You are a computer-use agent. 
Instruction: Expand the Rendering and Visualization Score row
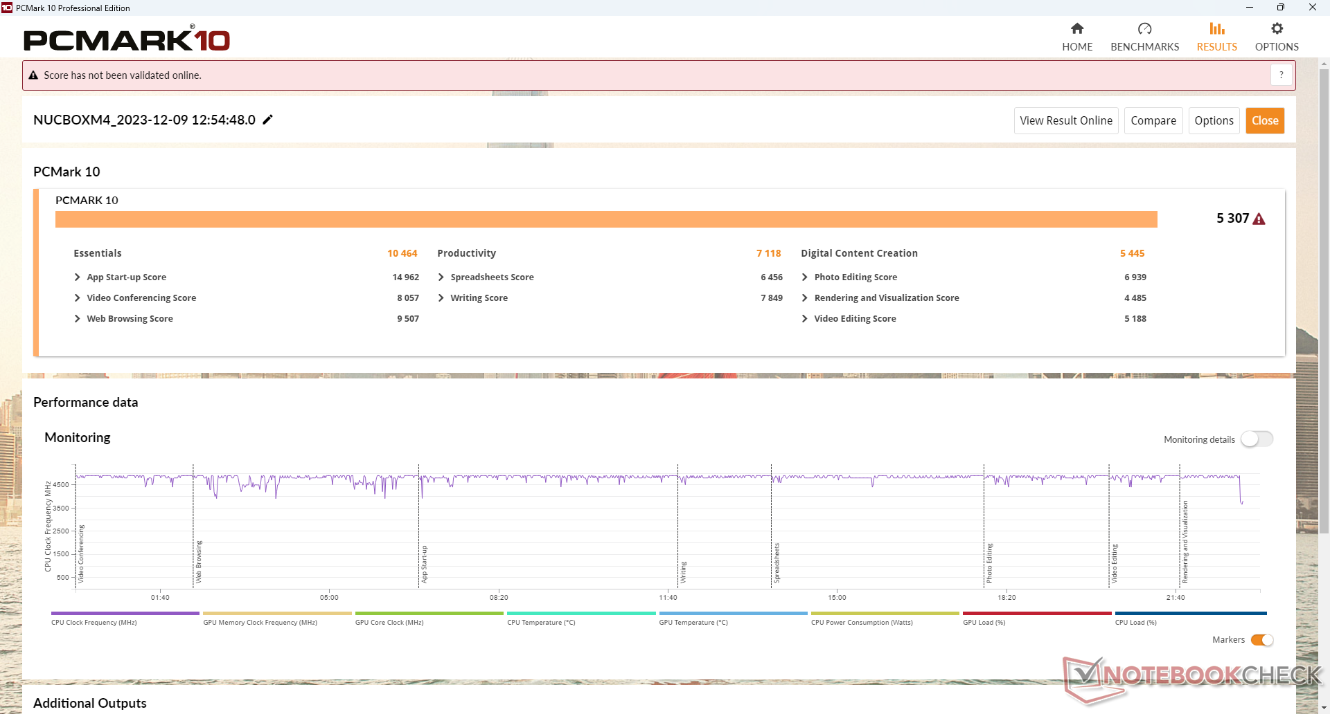coord(804,298)
